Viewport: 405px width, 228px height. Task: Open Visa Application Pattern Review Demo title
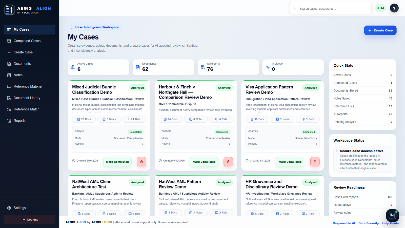click(269, 90)
